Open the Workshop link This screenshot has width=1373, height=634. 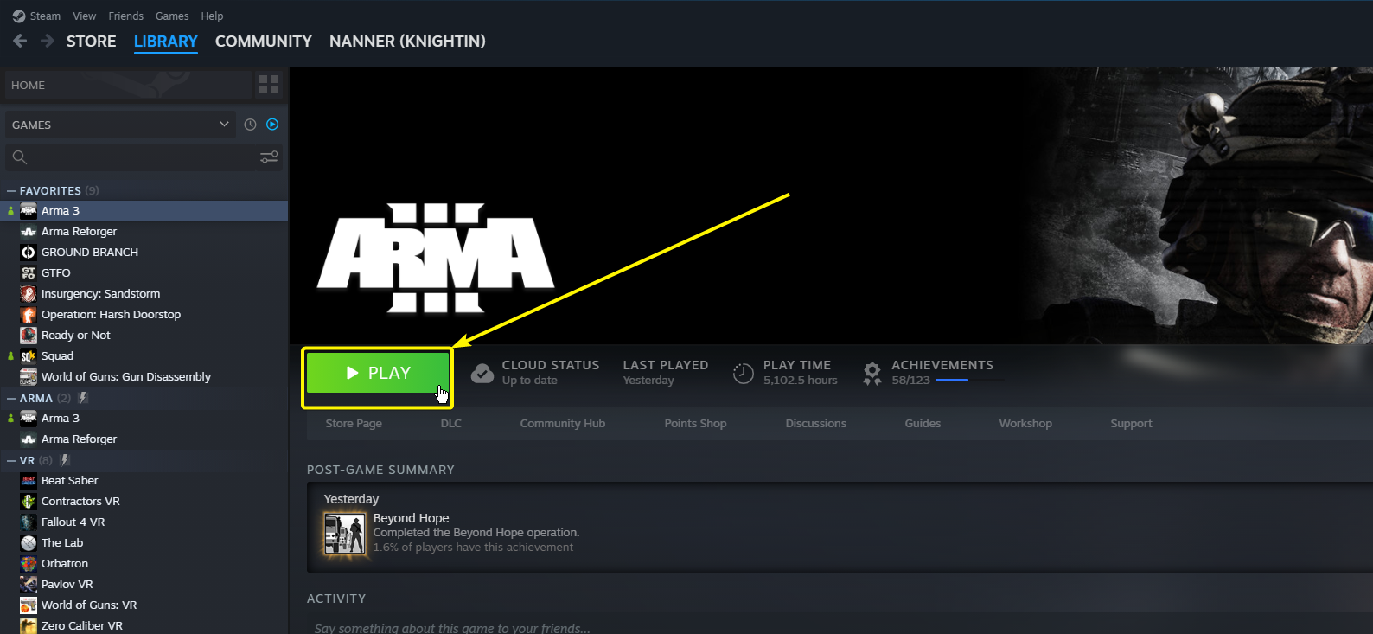(x=1025, y=424)
